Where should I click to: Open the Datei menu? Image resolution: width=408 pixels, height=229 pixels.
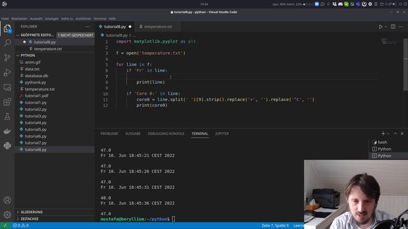click(5, 18)
